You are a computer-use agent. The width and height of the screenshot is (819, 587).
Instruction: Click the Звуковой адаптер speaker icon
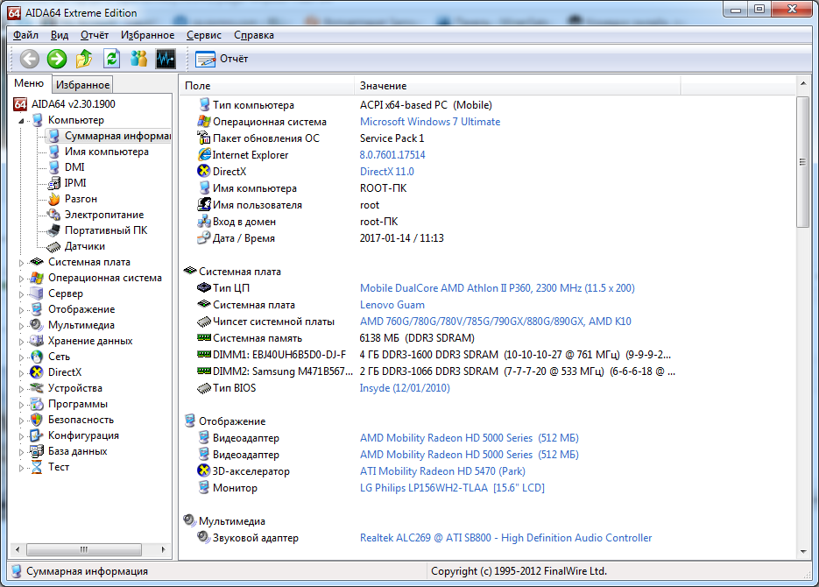(x=204, y=537)
